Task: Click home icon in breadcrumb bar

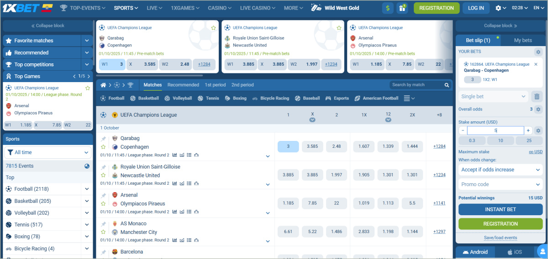Action: [x=104, y=85]
